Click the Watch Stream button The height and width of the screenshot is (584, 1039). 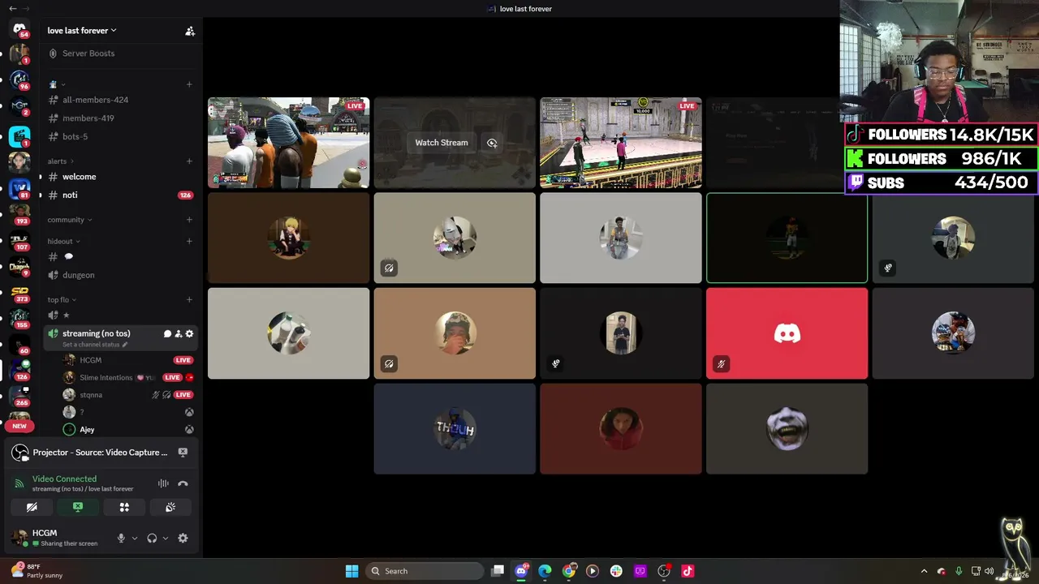[442, 143]
